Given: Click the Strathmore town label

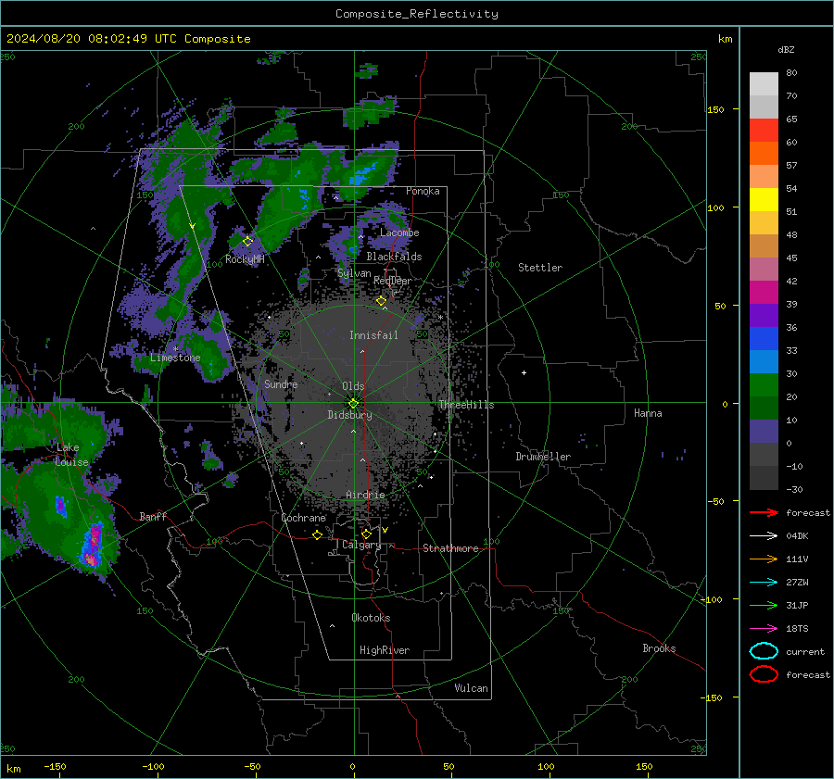Looking at the screenshot, I should click(x=450, y=548).
